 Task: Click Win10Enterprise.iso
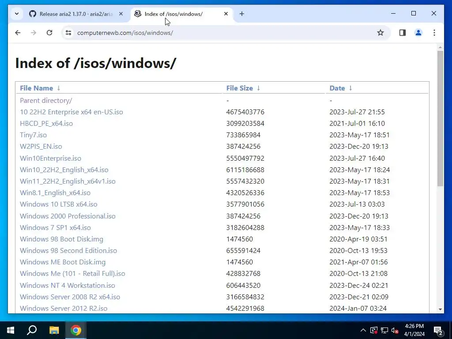[x=50, y=158]
